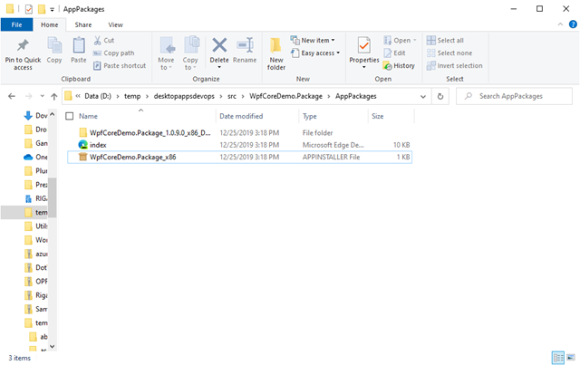This screenshot has width=580, height=365.
Task: Open Quick Access Toolbar customize dropdown
Action: (53, 9)
